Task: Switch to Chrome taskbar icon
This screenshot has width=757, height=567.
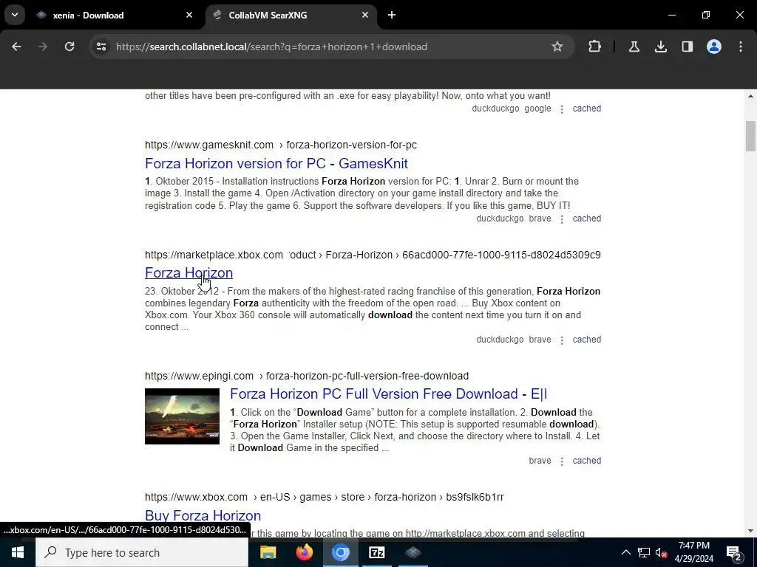Action: 340,552
